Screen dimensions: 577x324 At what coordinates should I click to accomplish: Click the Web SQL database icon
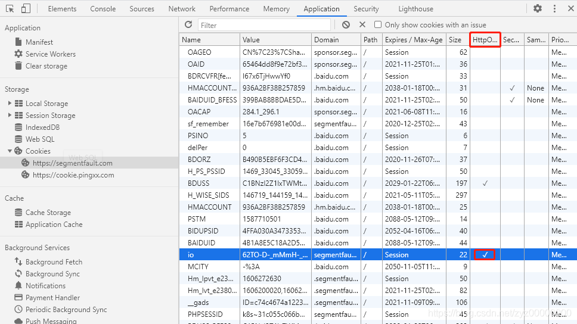18,139
